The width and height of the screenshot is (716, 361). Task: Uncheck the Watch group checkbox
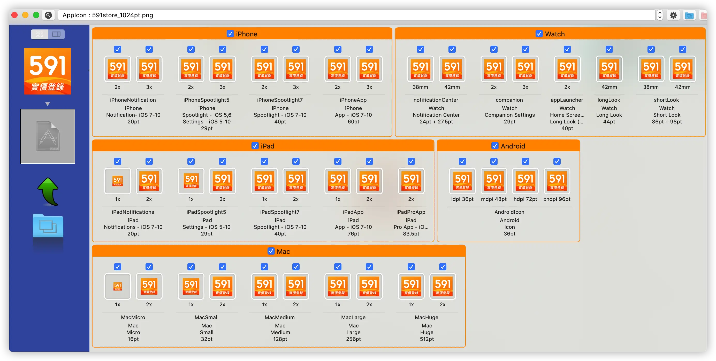coord(539,34)
